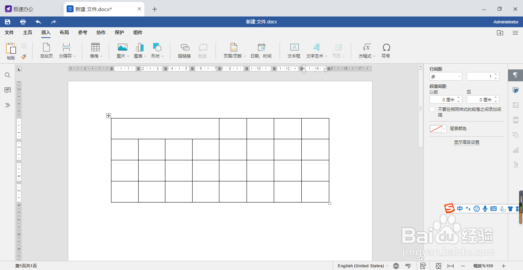This screenshot has height=270, width=523.
Task: Insert a blank page (空白页)
Action: (x=46, y=51)
